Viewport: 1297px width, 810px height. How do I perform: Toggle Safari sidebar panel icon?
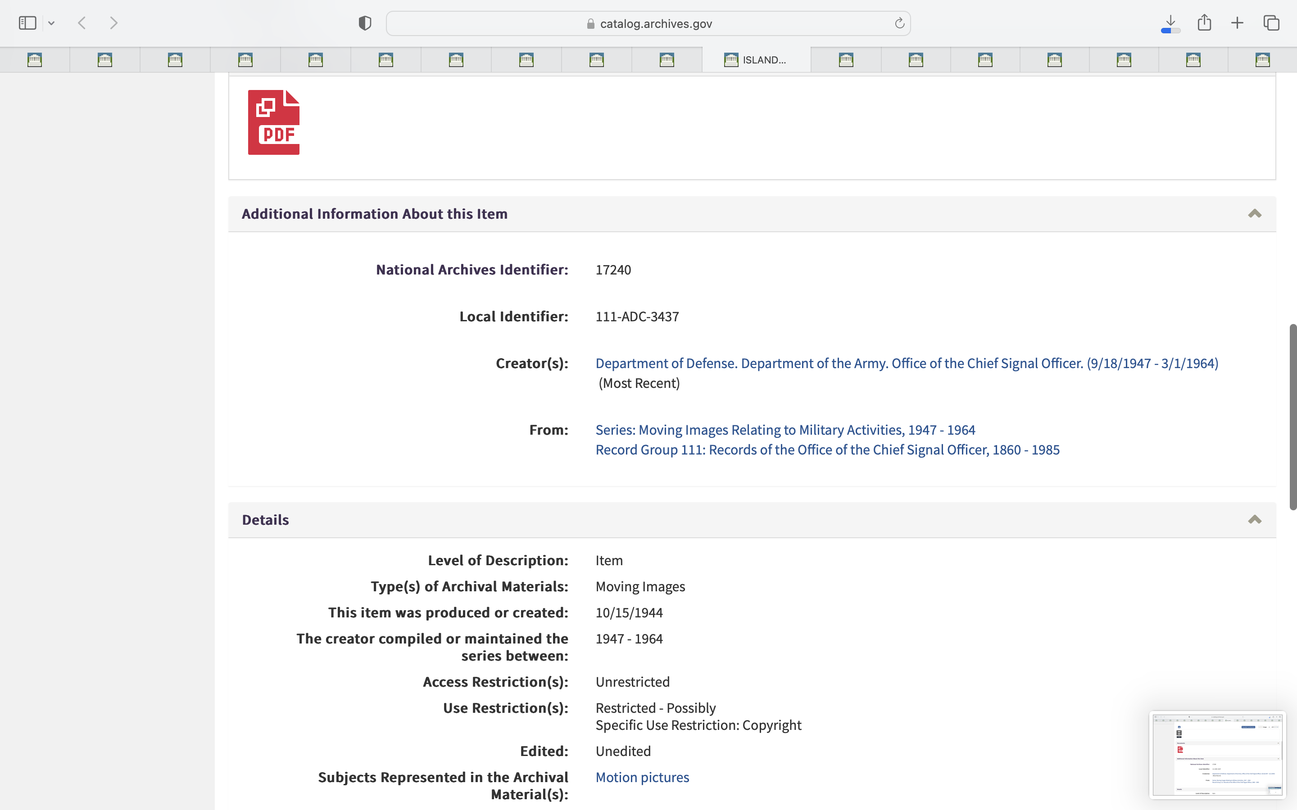pos(27,23)
